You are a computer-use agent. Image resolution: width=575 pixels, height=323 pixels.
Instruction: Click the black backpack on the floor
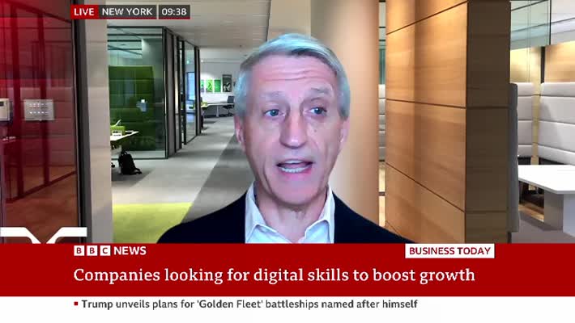pyautogui.click(x=128, y=163)
